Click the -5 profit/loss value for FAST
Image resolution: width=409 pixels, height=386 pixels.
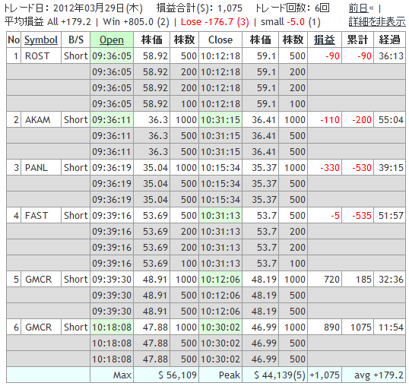point(325,216)
